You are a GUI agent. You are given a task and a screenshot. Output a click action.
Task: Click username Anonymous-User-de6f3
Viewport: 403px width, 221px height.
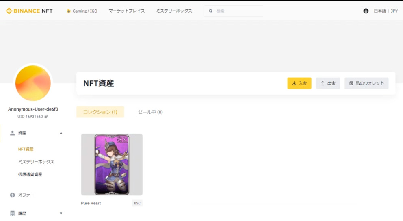tap(33, 109)
